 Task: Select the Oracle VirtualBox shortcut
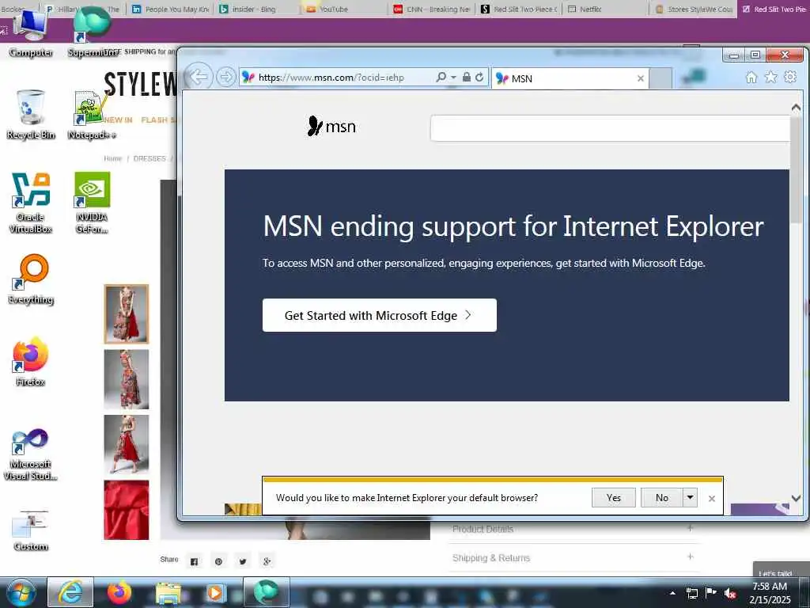pos(31,203)
